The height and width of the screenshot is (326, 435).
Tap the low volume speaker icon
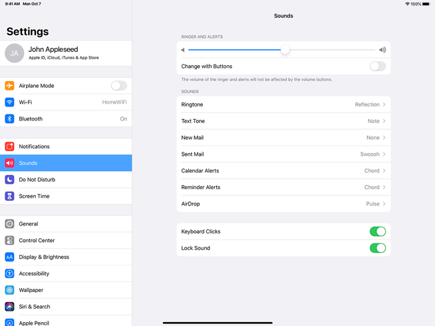coord(183,50)
